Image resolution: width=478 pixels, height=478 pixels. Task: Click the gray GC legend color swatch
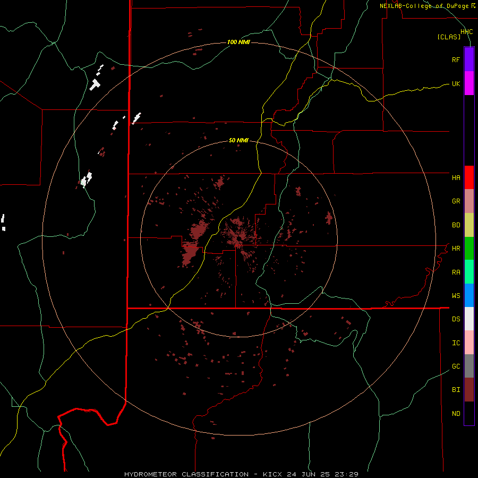coord(469,366)
